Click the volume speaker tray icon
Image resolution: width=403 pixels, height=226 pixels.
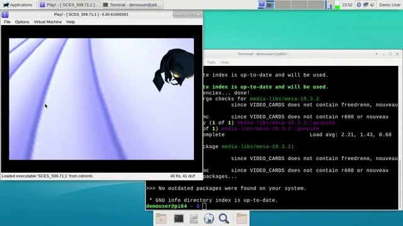click(372, 4)
